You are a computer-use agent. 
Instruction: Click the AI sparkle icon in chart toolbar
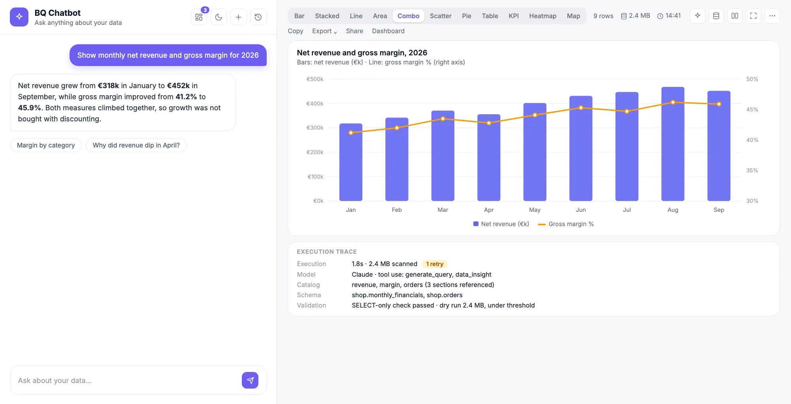(697, 16)
